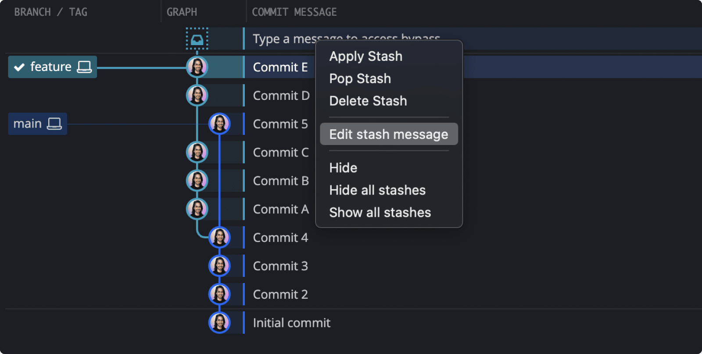Click the stash message input field
Viewport: 702px width, 354px height.
(x=473, y=39)
